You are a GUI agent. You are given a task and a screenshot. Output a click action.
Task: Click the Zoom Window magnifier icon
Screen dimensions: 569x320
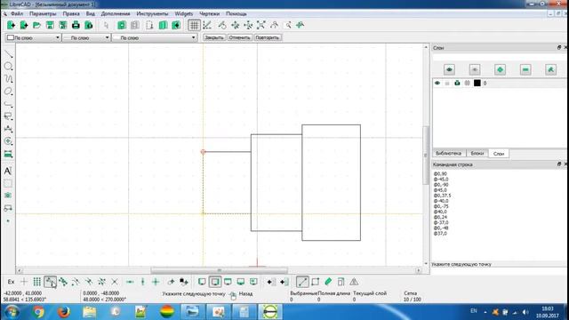coord(288,25)
